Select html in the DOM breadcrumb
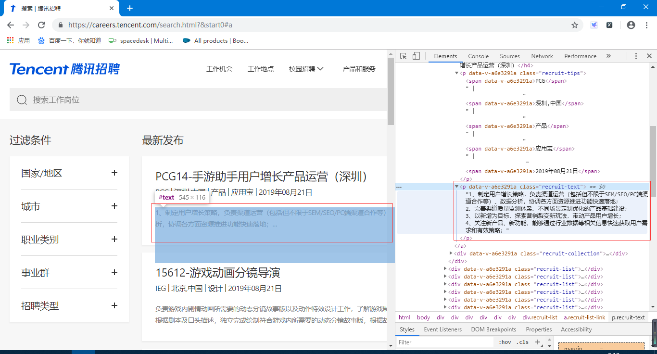 (404, 317)
